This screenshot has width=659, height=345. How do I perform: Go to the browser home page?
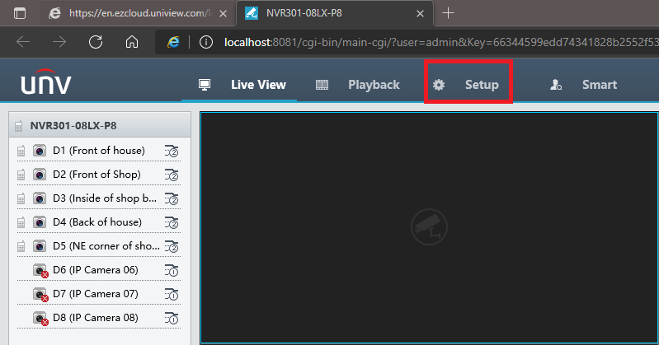(131, 42)
